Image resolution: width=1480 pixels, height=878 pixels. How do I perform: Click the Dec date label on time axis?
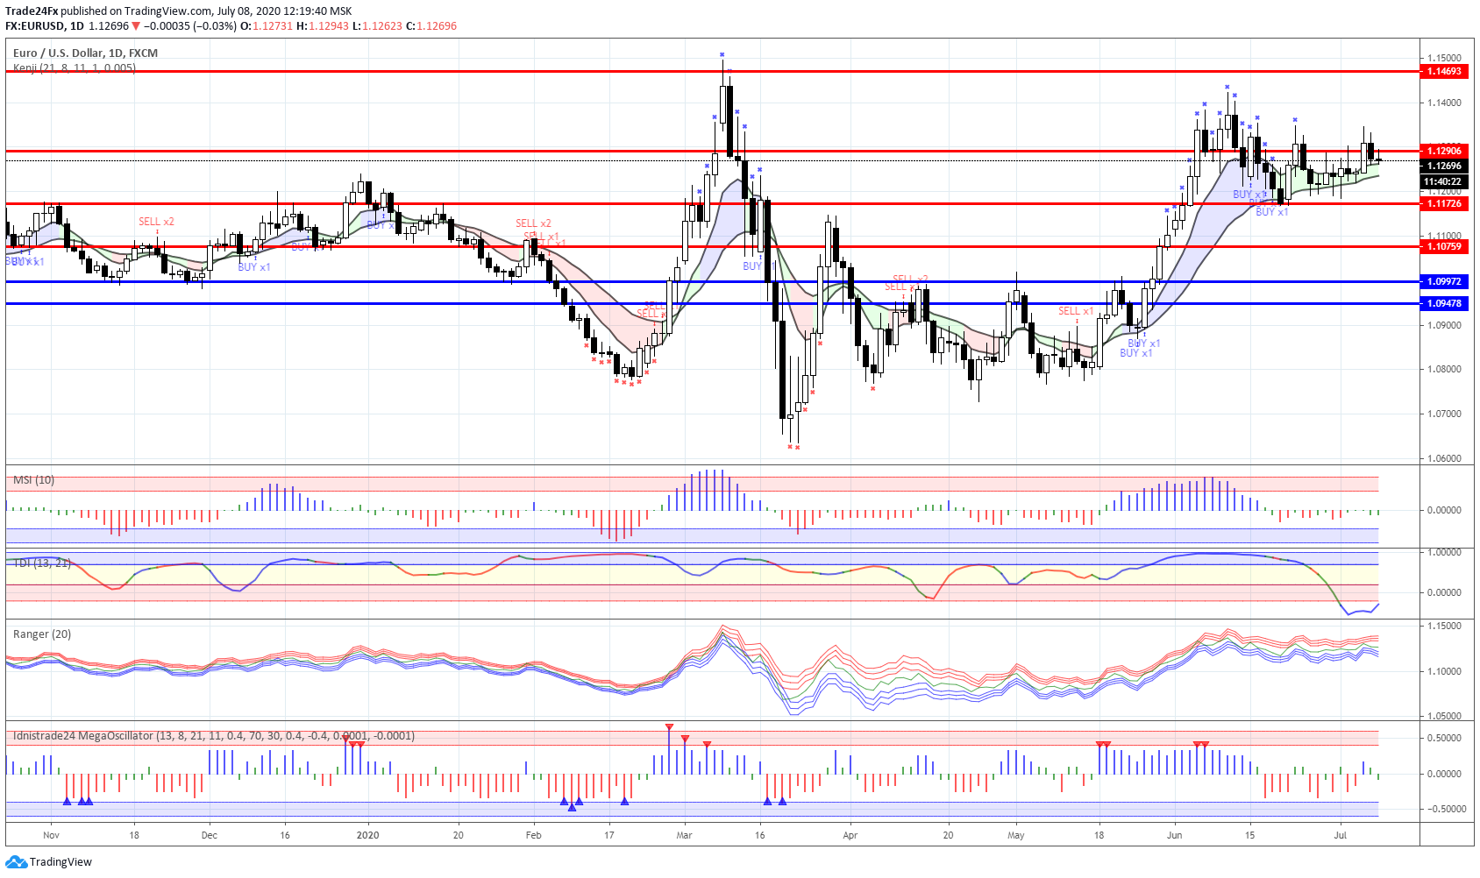[x=209, y=835]
